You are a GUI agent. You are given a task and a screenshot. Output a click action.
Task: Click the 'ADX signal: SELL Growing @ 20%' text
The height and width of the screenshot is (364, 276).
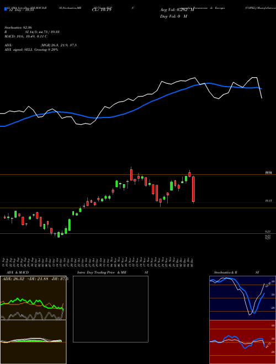tap(31, 50)
